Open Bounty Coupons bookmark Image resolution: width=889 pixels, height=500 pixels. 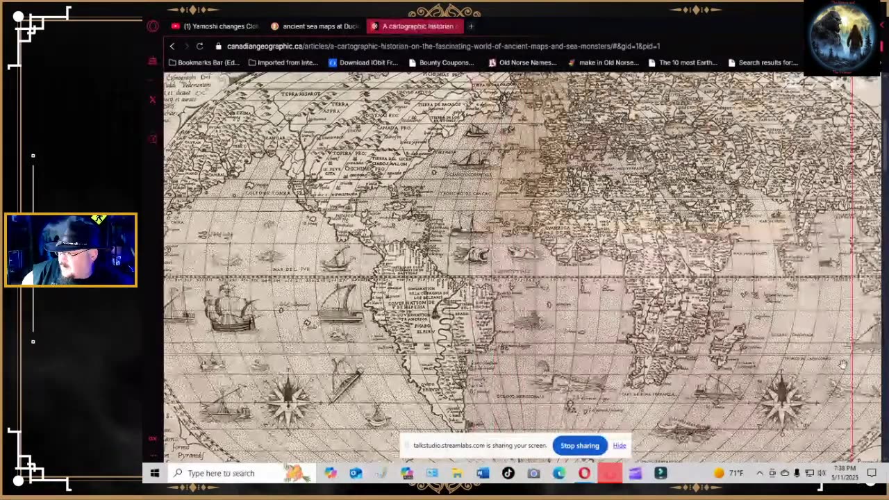click(x=442, y=62)
